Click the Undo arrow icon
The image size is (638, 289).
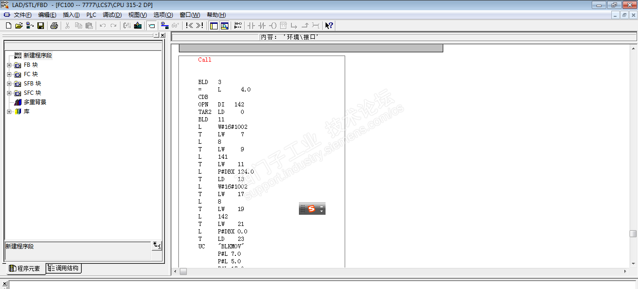pos(102,26)
